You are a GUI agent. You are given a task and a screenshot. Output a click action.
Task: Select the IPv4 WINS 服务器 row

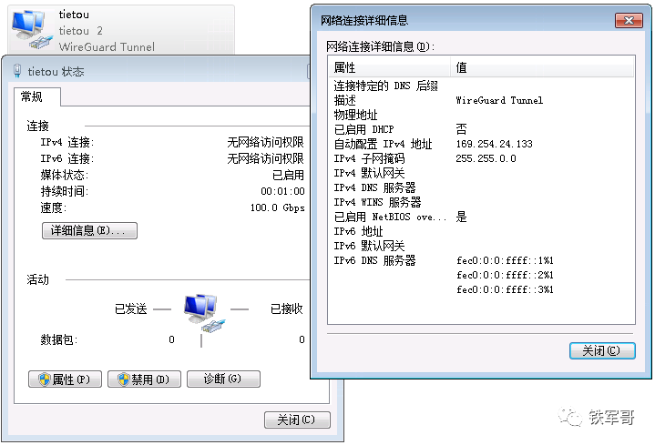(481, 202)
